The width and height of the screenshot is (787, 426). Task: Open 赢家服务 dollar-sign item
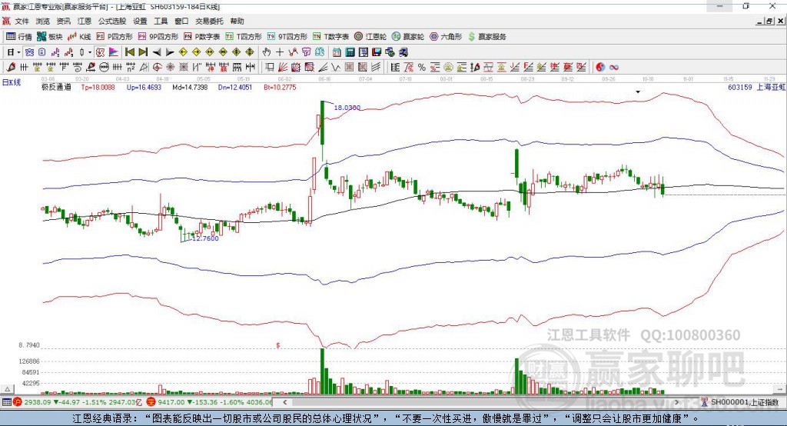tap(486, 37)
